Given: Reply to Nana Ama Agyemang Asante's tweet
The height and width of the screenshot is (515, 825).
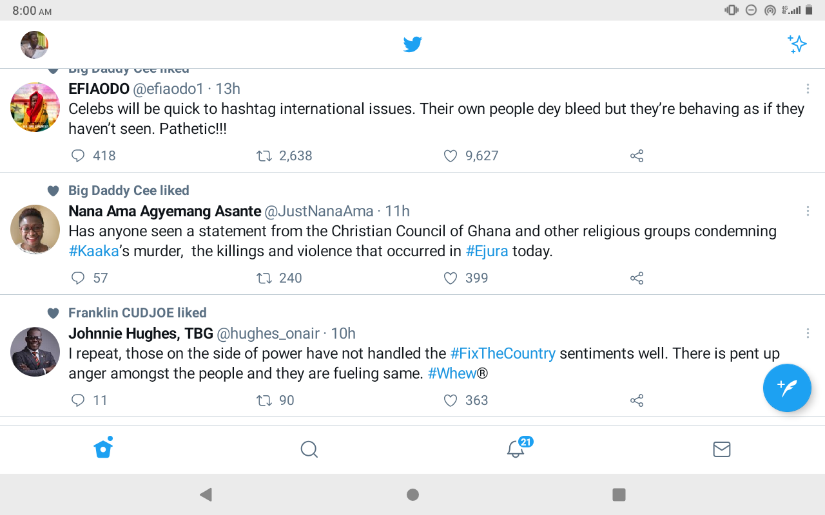Looking at the screenshot, I should click(x=78, y=278).
